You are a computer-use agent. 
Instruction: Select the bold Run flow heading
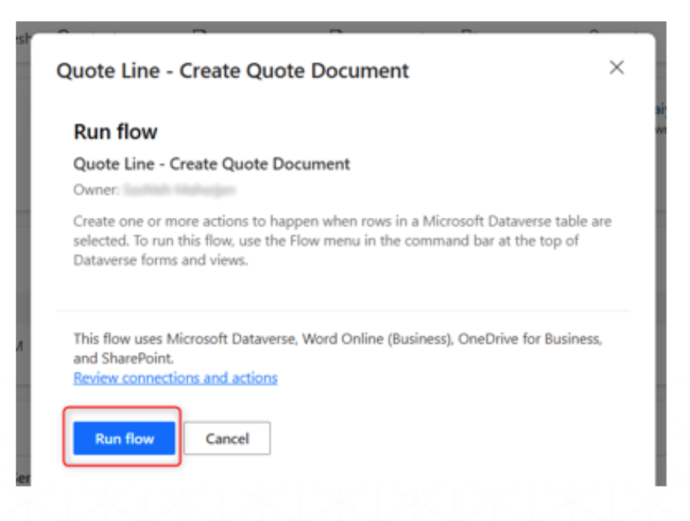point(115,131)
